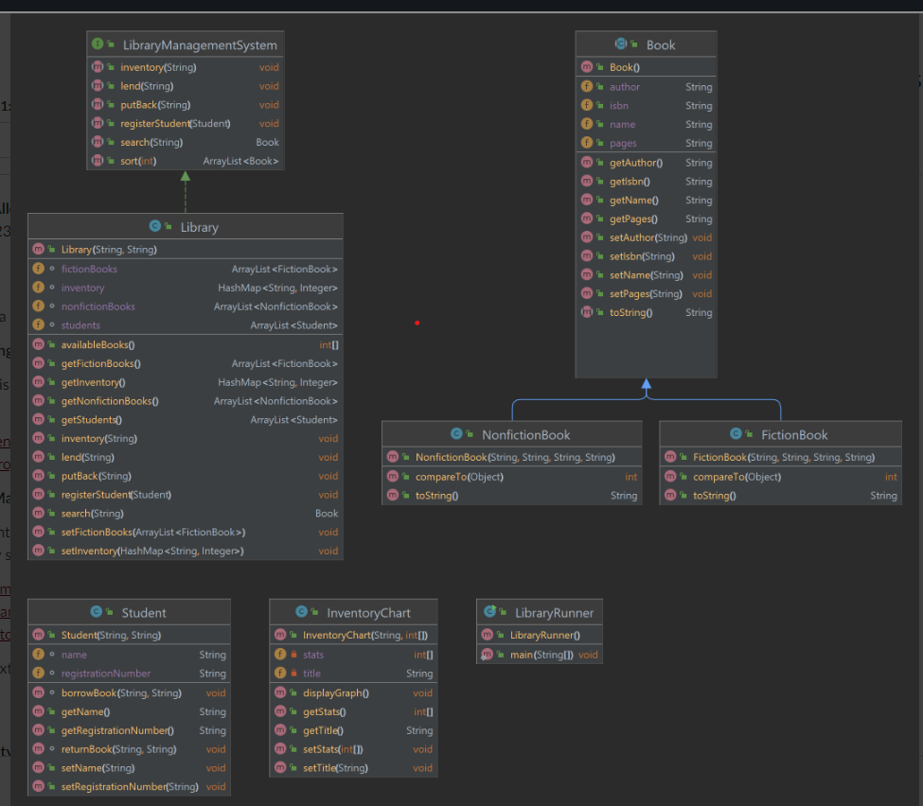
Task: Click the students field row in Library
Action: [x=186, y=325]
